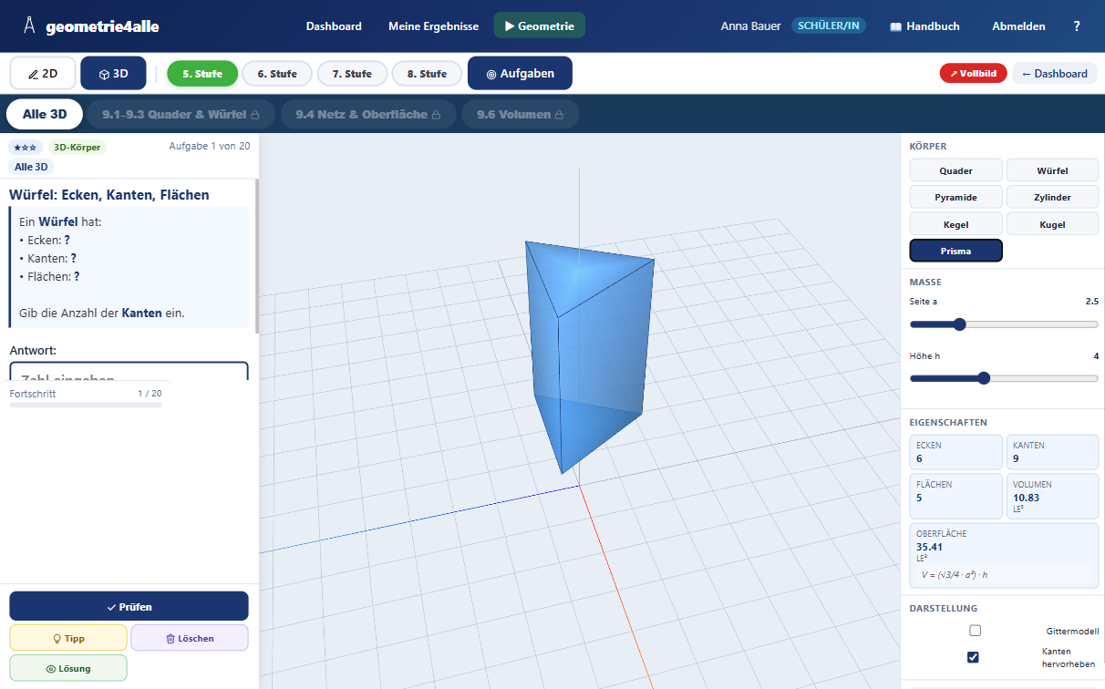This screenshot has width=1105, height=689.
Task: Click the ECKEN property card
Action: (x=955, y=452)
